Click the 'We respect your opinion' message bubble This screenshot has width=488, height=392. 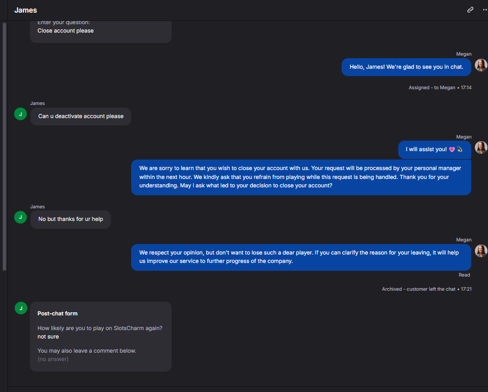tap(301, 257)
